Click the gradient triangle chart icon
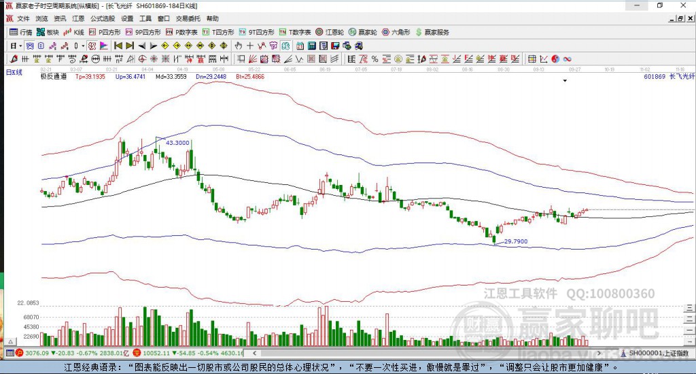Screen dimensions: 696x374 tap(104, 46)
